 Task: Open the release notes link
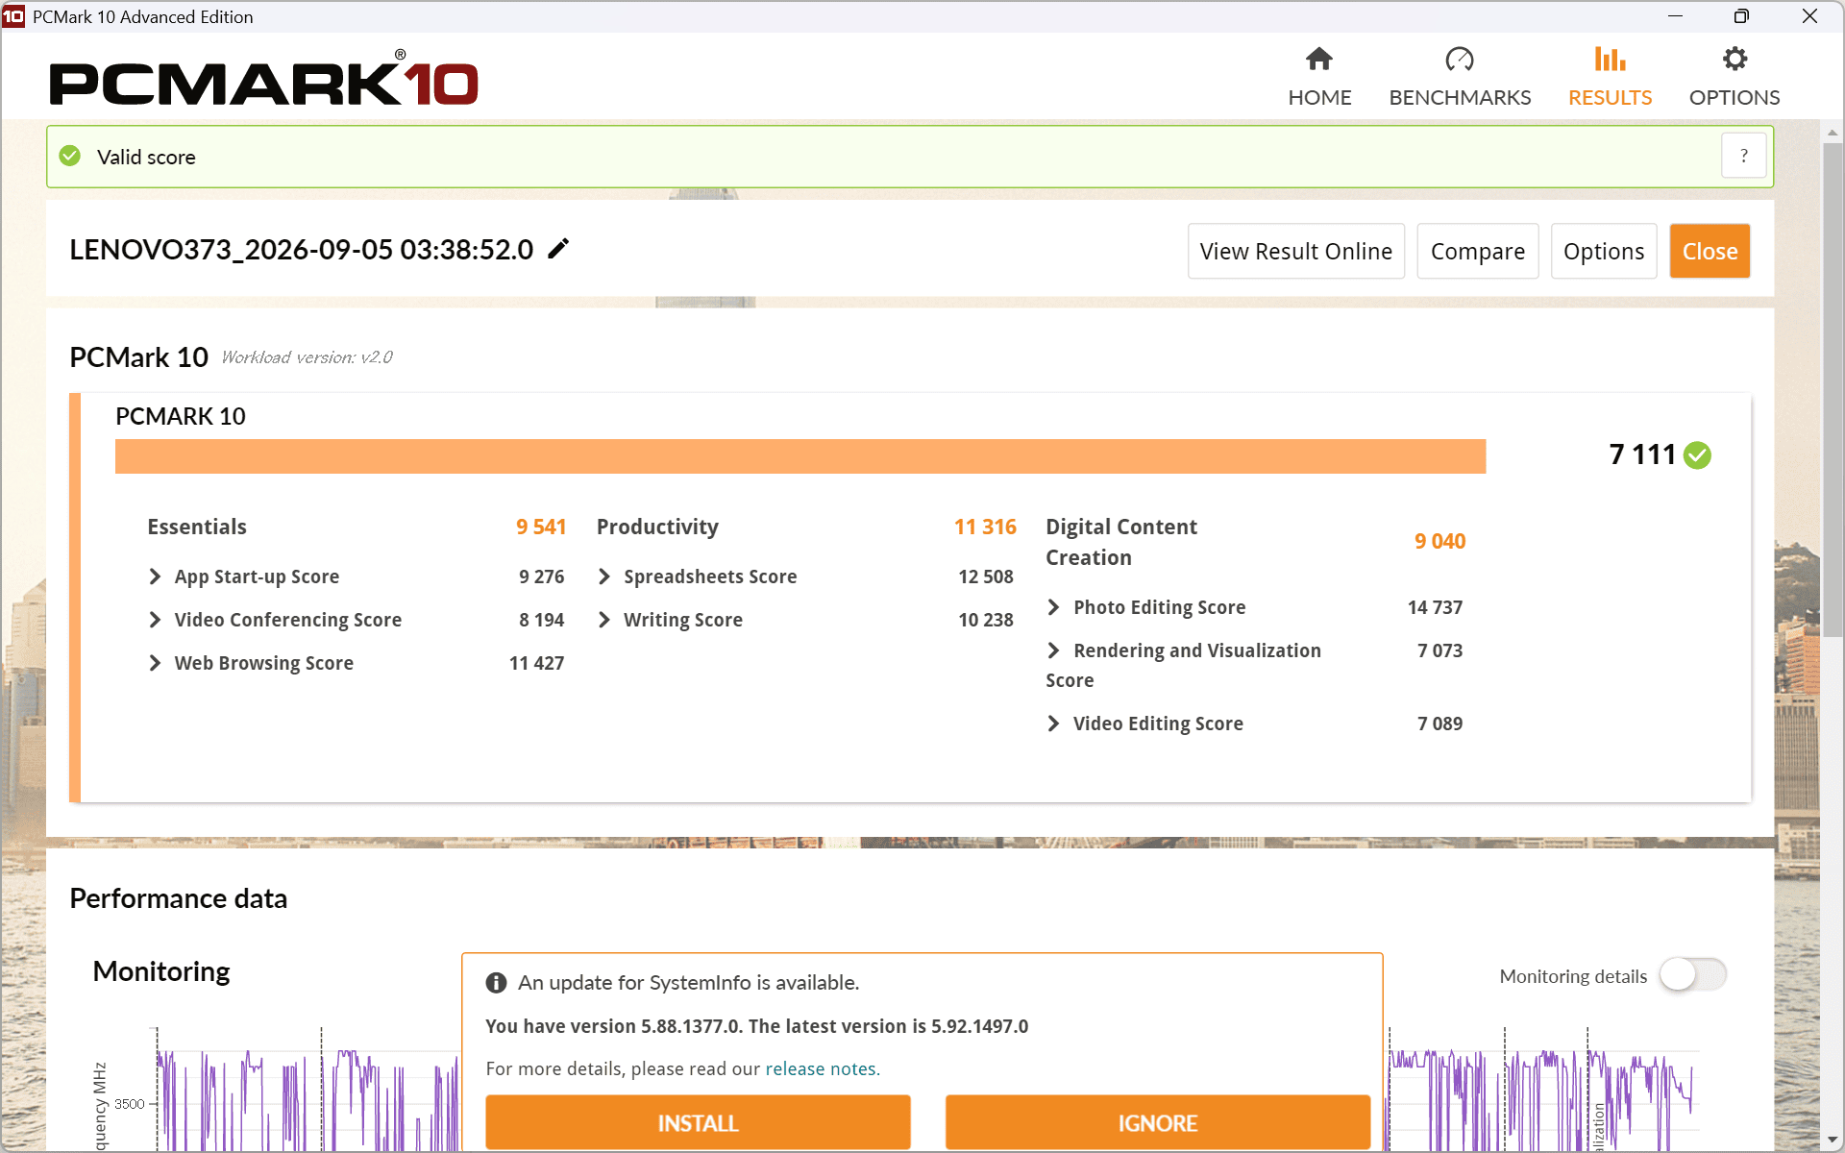coord(822,1068)
